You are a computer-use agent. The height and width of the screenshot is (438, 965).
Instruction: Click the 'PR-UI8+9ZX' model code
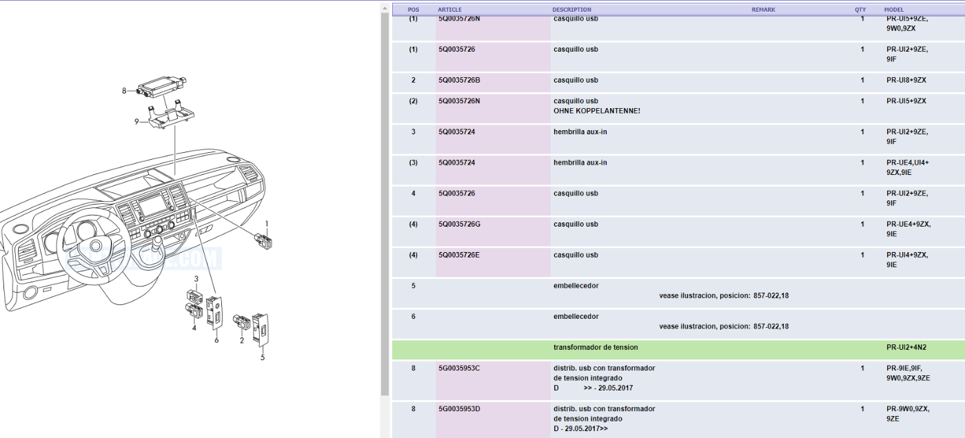tap(906, 80)
